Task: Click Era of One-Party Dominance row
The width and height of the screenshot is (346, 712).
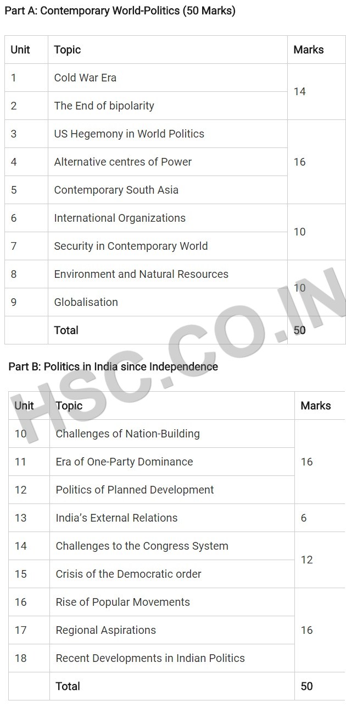Action: (124, 462)
